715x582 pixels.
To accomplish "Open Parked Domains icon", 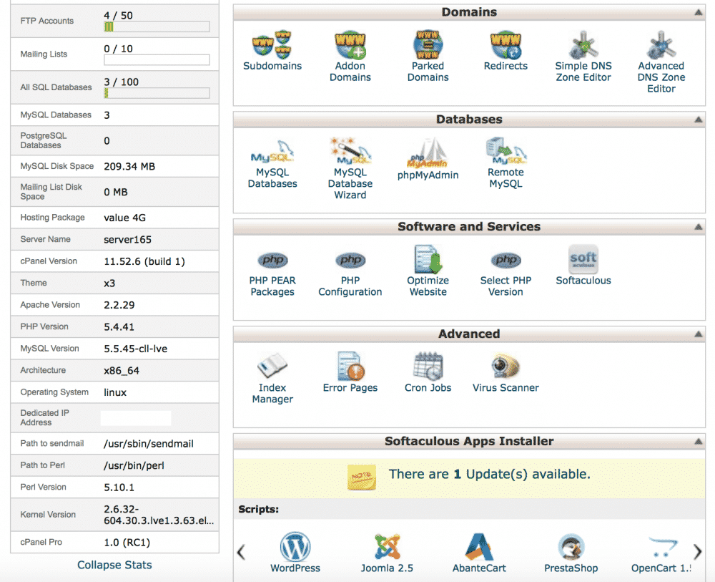I will point(428,44).
